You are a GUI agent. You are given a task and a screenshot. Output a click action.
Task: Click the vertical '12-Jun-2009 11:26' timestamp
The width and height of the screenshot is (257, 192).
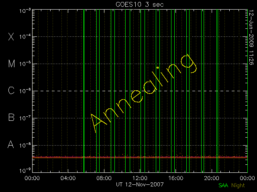click(x=251, y=37)
